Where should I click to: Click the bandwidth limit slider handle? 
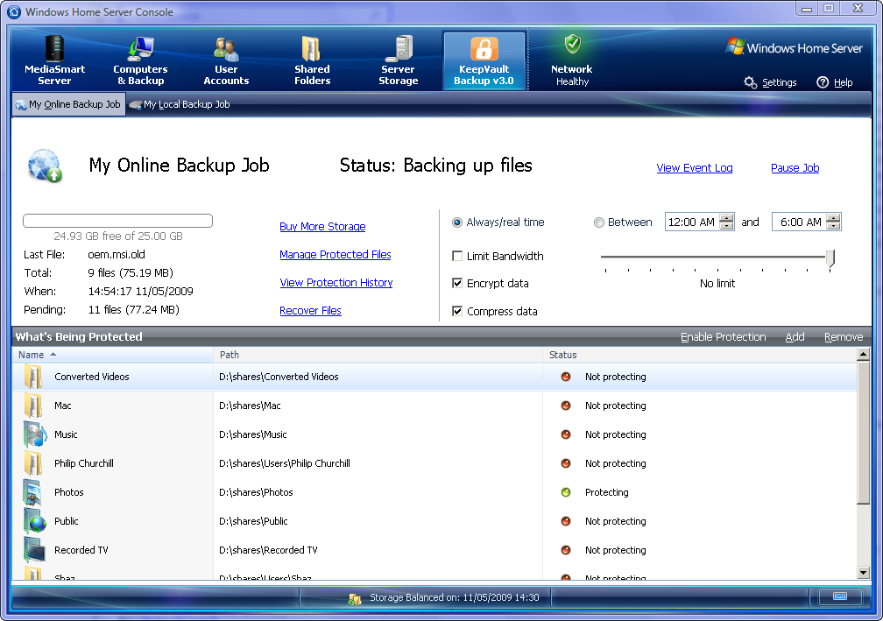[830, 258]
